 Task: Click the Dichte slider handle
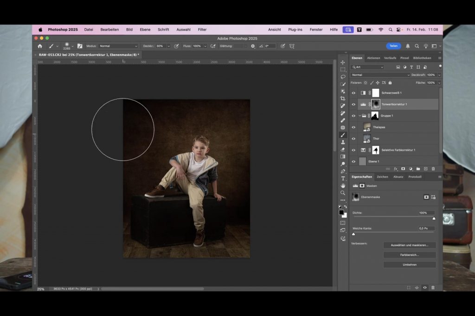pyautogui.click(x=434, y=218)
